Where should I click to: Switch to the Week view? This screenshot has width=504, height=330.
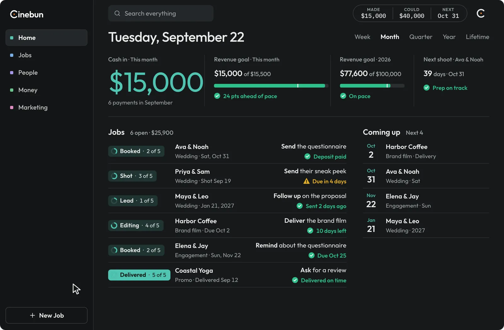click(362, 37)
